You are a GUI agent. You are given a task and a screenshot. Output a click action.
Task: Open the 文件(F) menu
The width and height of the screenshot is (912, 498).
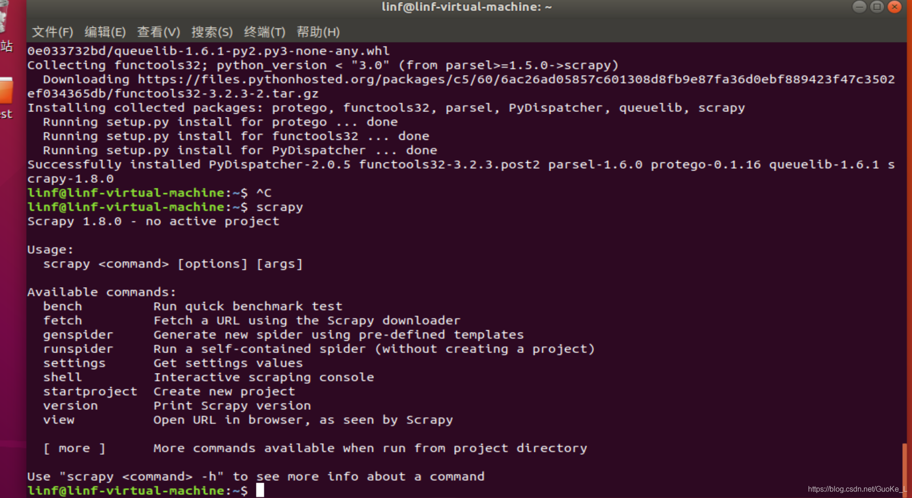point(52,32)
